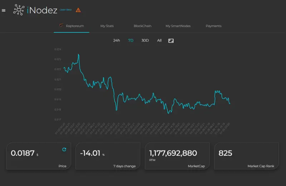Expand chart with fullscreen icon
Image resolution: width=286 pixels, height=186 pixels.
tap(171, 41)
